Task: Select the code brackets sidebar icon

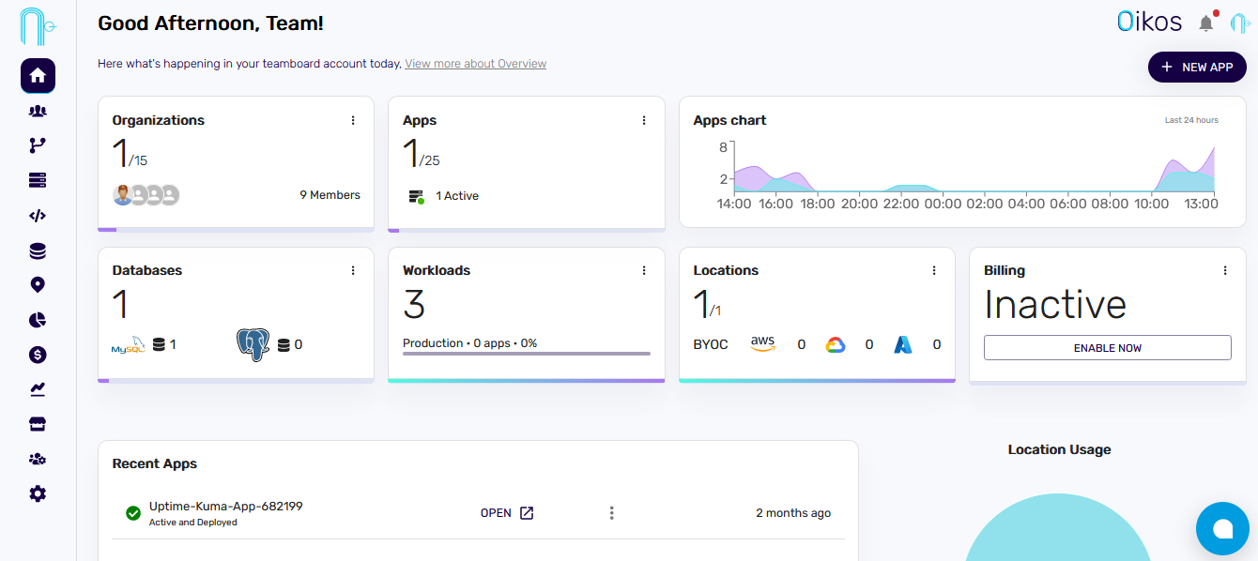Action: pos(38,216)
